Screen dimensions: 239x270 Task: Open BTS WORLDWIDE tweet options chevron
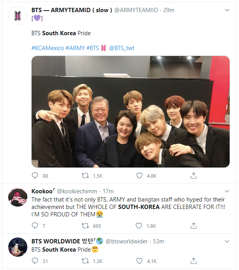coord(228,241)
